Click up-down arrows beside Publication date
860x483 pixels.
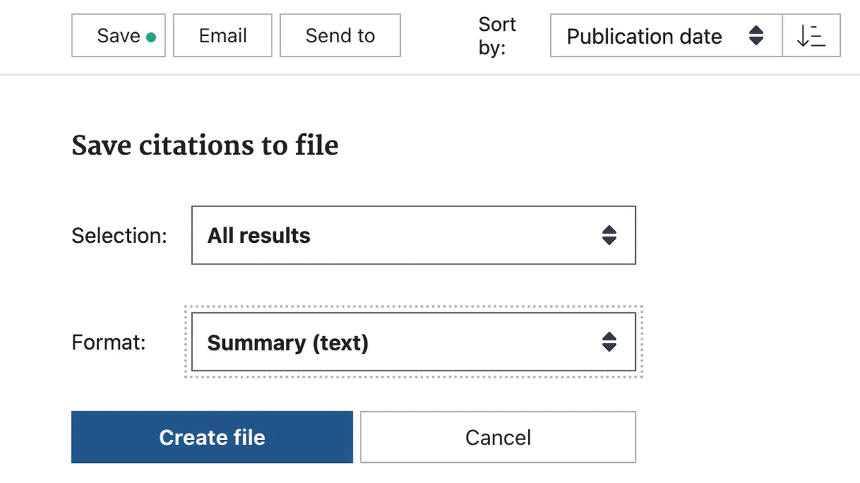(x=755, y=36)
